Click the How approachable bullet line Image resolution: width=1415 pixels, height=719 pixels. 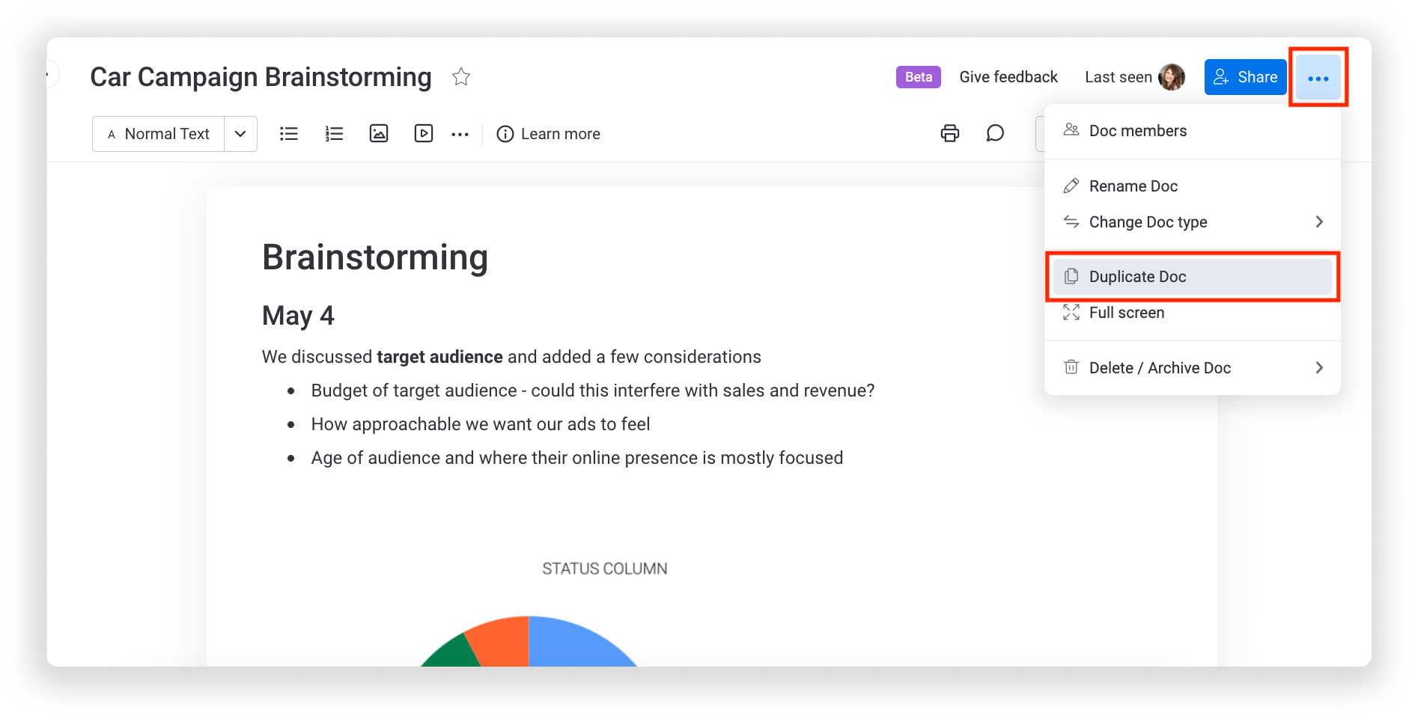click(481, 424)
